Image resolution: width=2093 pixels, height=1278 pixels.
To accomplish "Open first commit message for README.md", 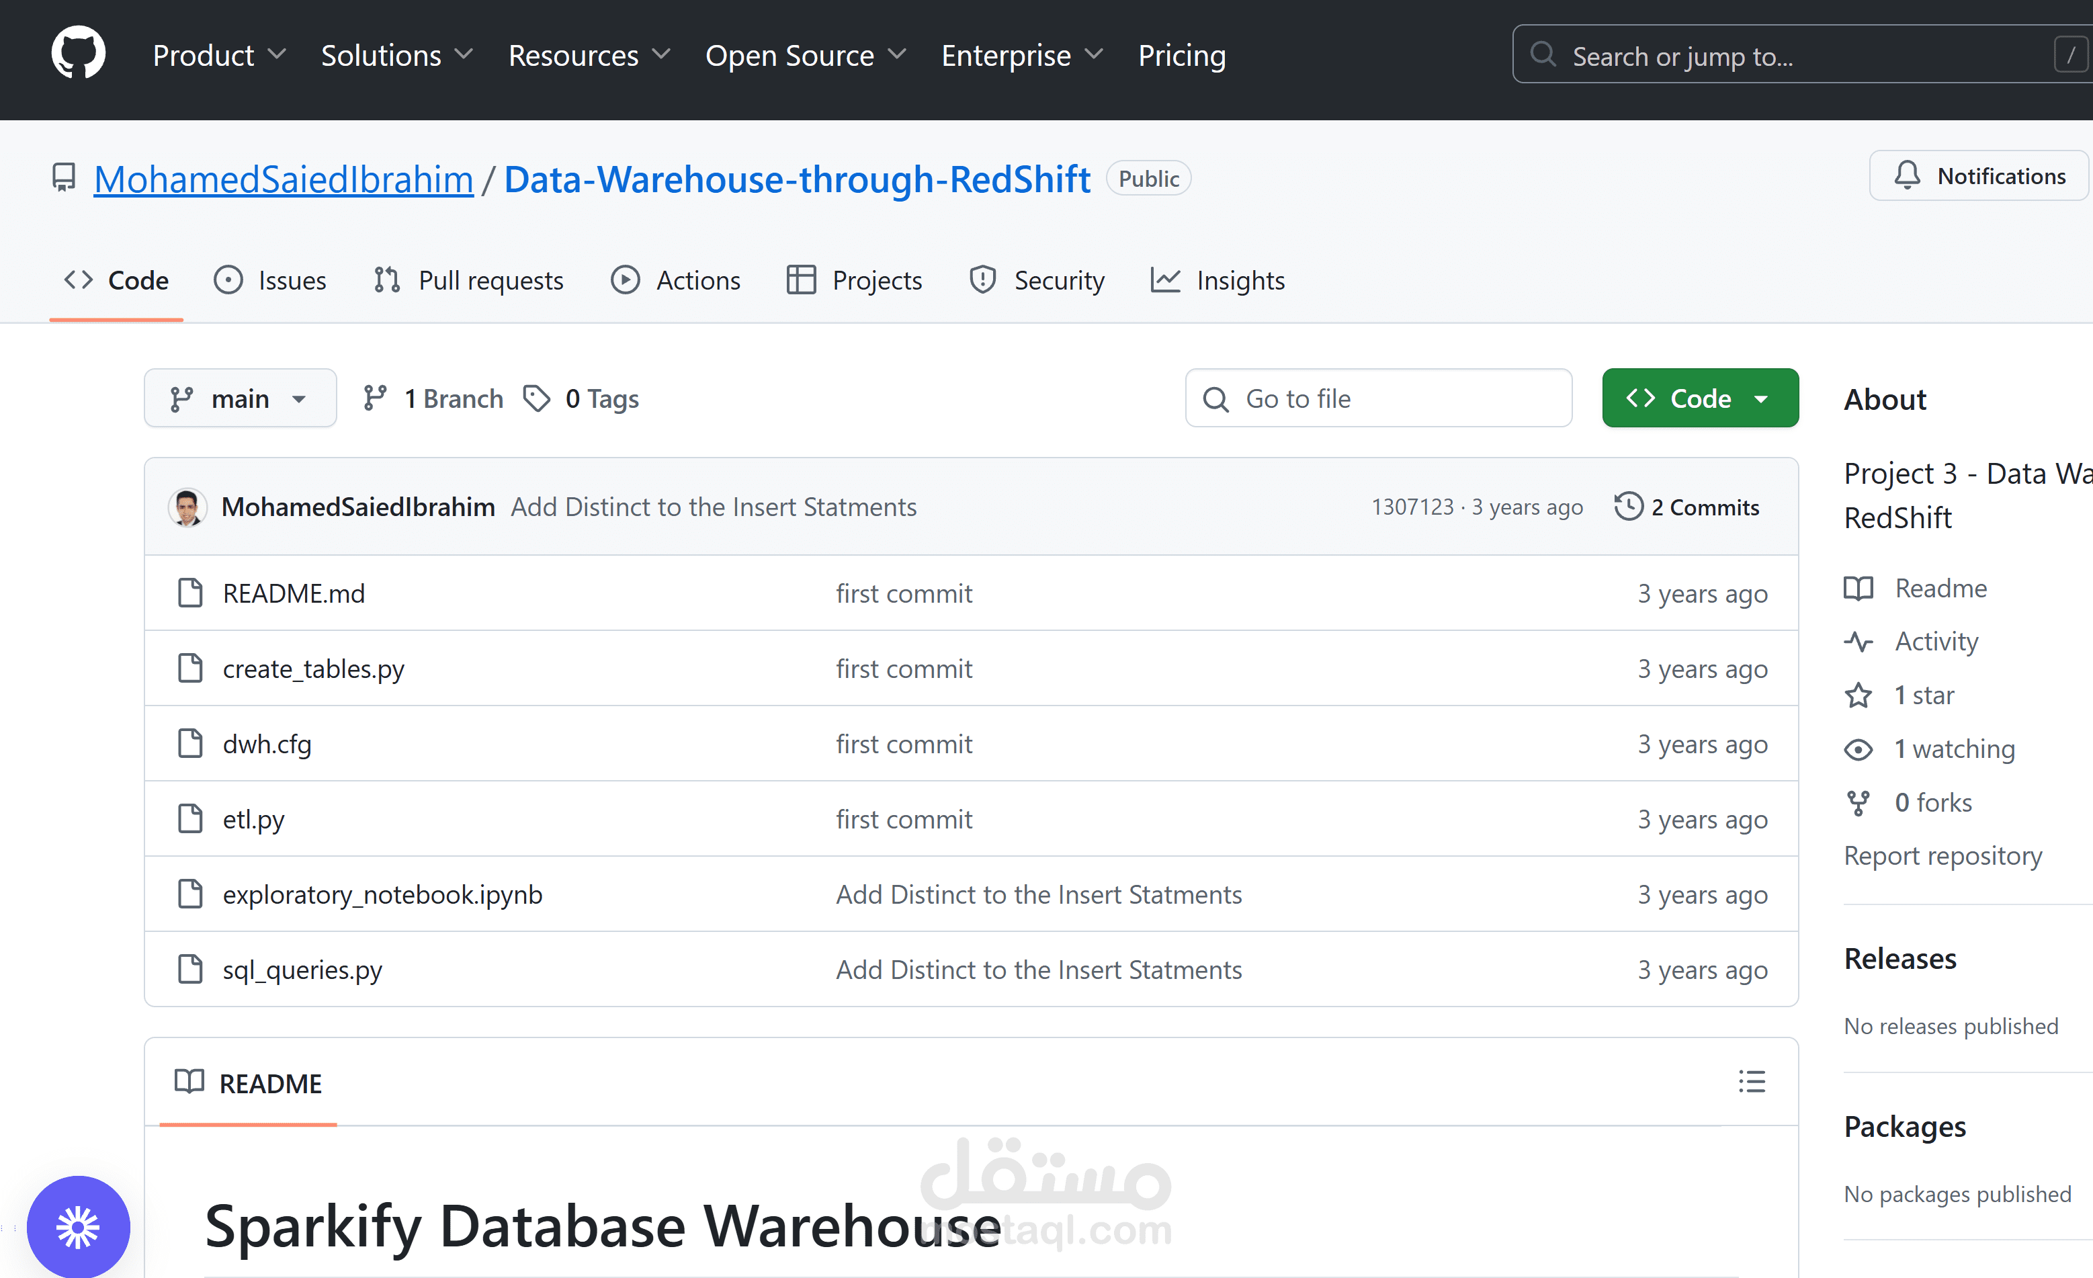I will (904, 593).
